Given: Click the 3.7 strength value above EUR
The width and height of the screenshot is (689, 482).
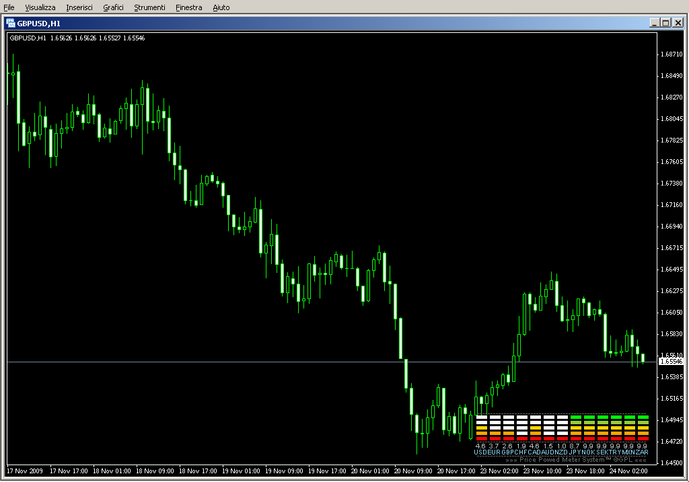Looking at the screenshot, I should [x=494, y=446].
